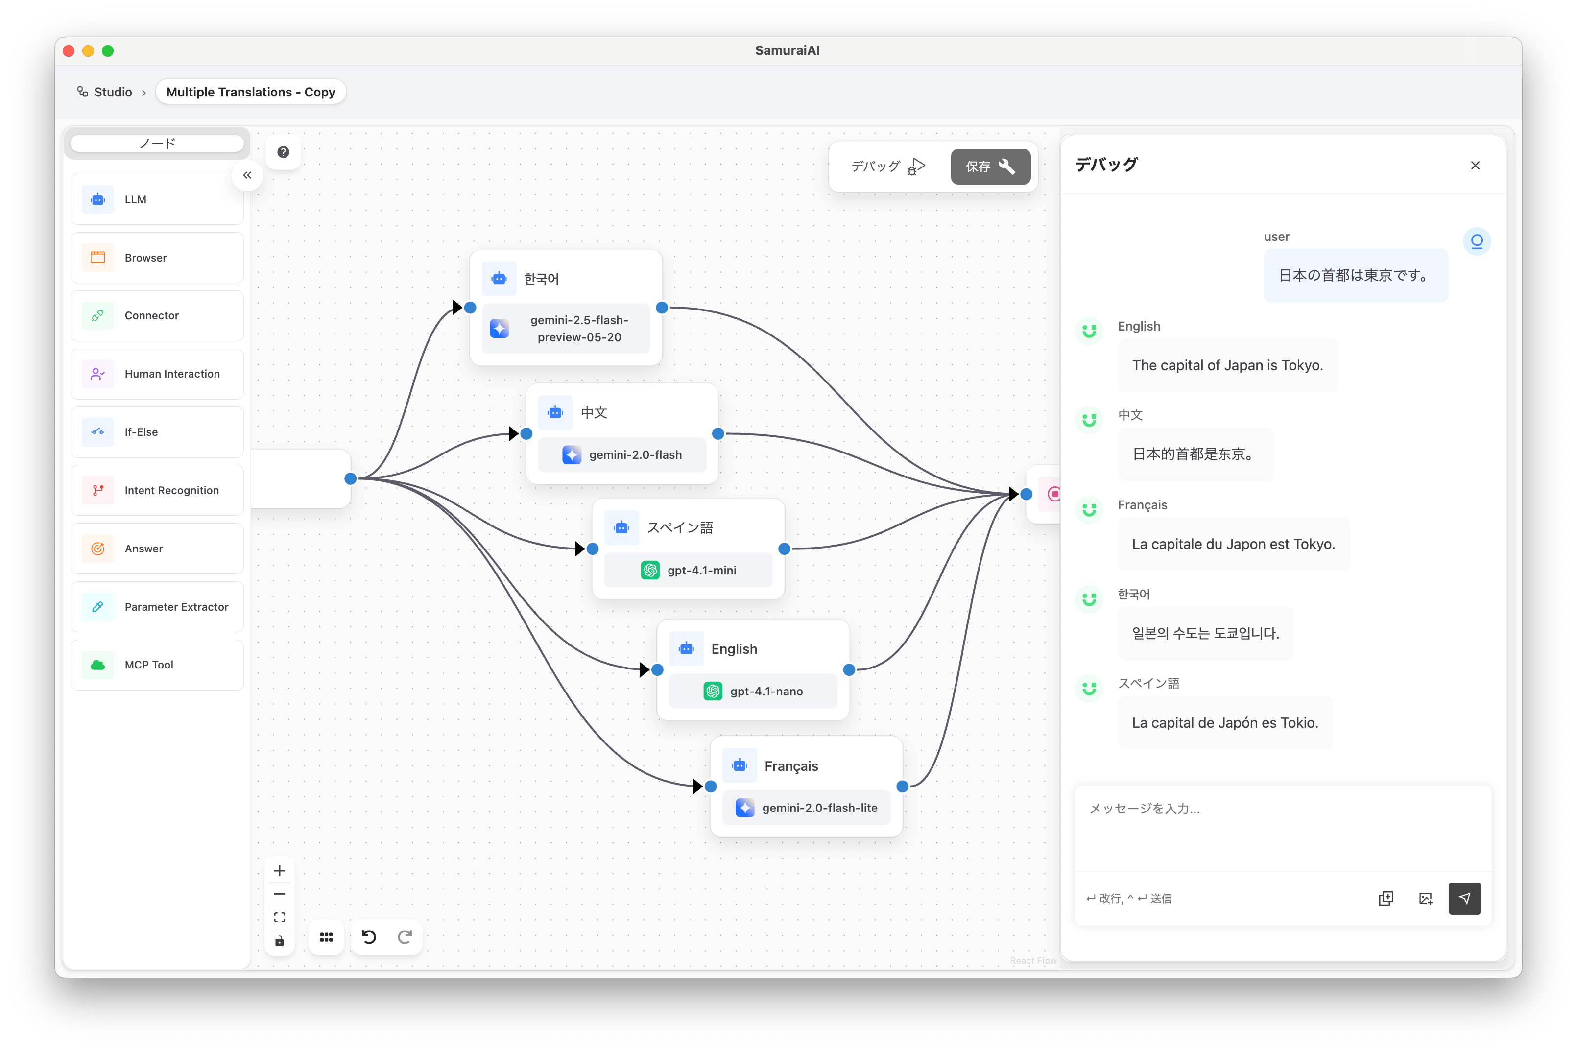Click the message input field
This screenshot has height=1050, width=1577.
(1282, 827)
